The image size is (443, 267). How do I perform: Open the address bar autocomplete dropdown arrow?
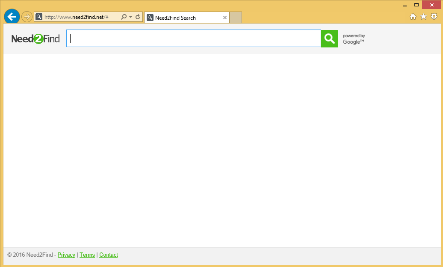pos(130,17)
